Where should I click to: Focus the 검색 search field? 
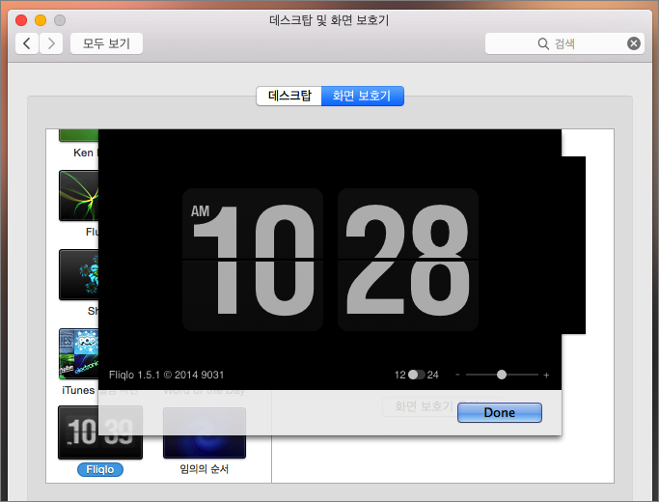pyautogui.click(x=564, y=43)
